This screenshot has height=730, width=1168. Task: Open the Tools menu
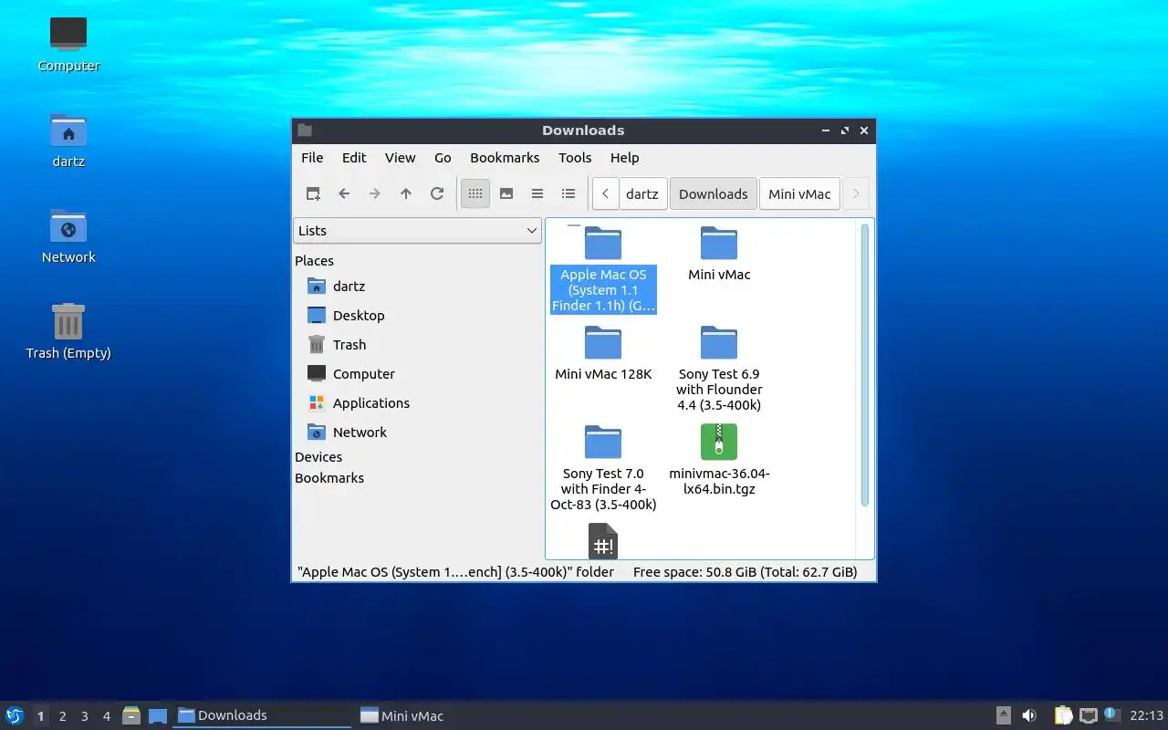click(x=575, y=158)
